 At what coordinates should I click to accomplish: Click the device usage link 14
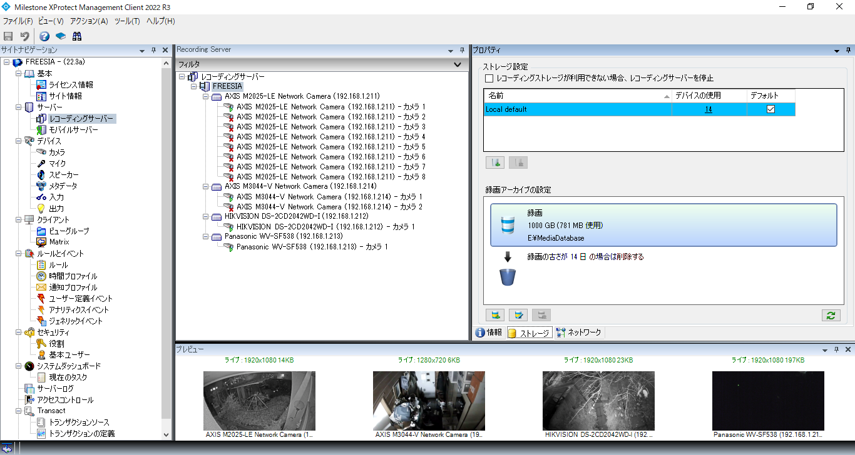pyautogui.click(x=709, y=109)
